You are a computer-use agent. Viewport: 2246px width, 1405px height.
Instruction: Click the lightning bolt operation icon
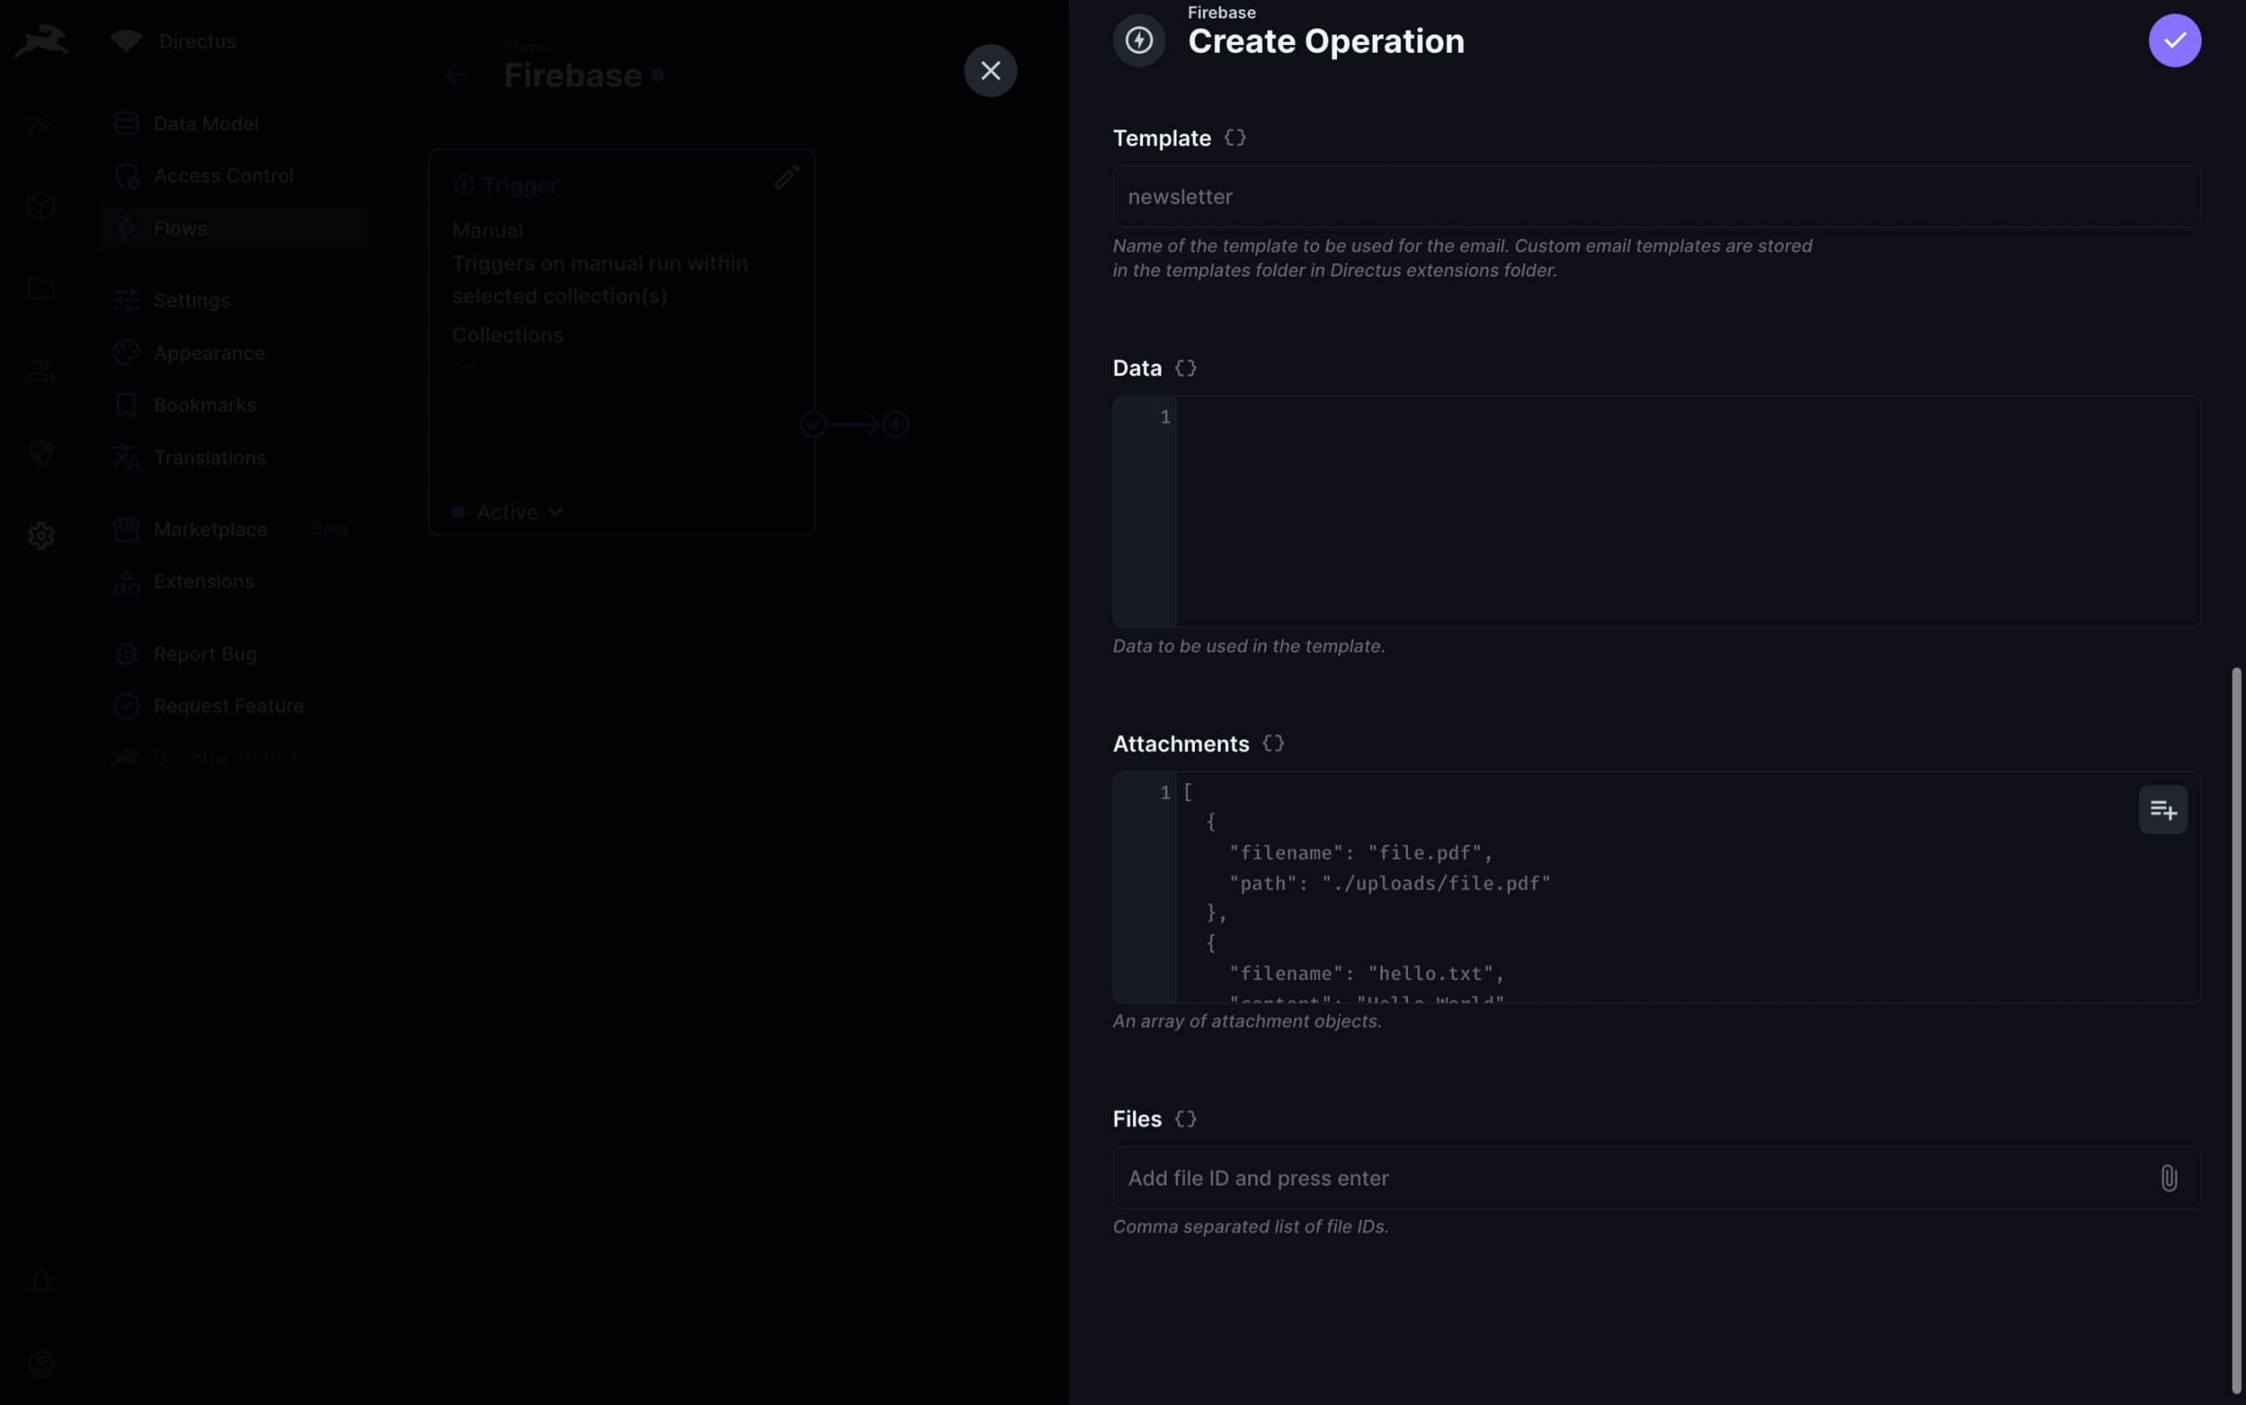(1138, 41)
